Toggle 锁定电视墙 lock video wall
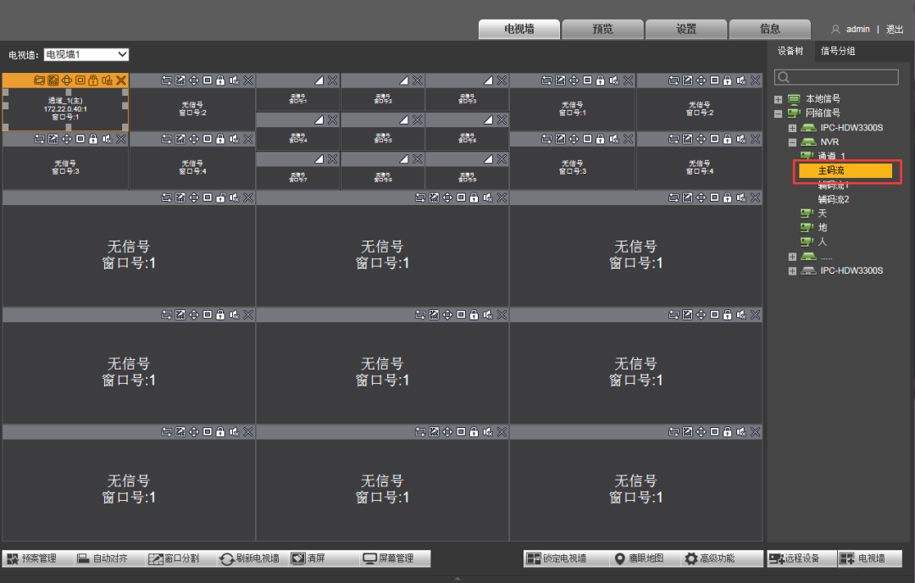 point(557,558)
